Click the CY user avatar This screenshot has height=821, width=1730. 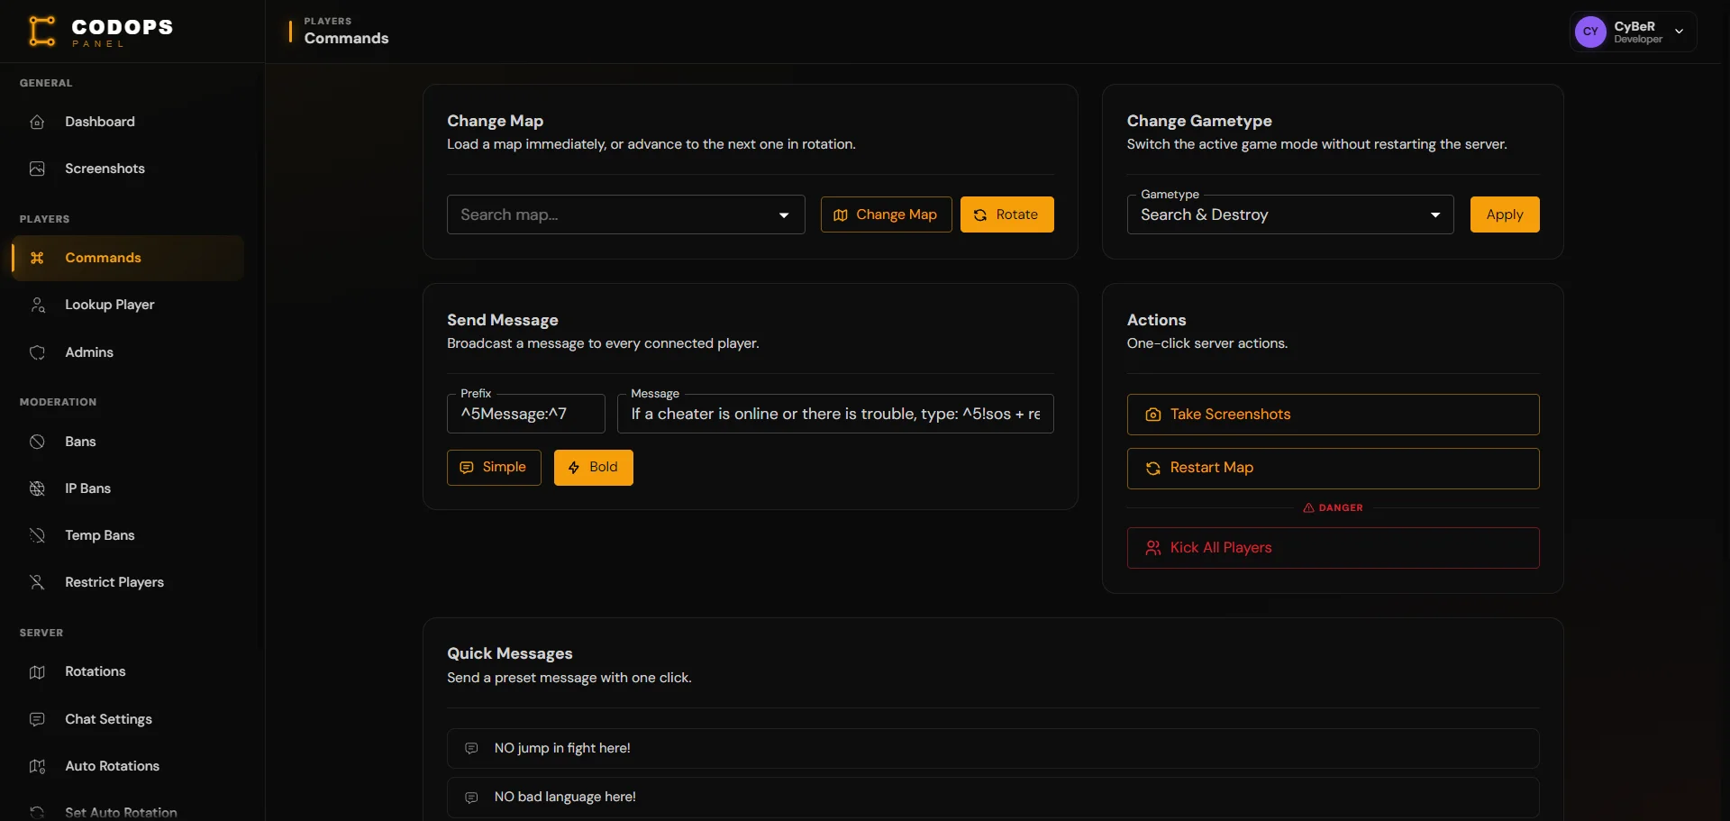click(x=1590, y=32)
